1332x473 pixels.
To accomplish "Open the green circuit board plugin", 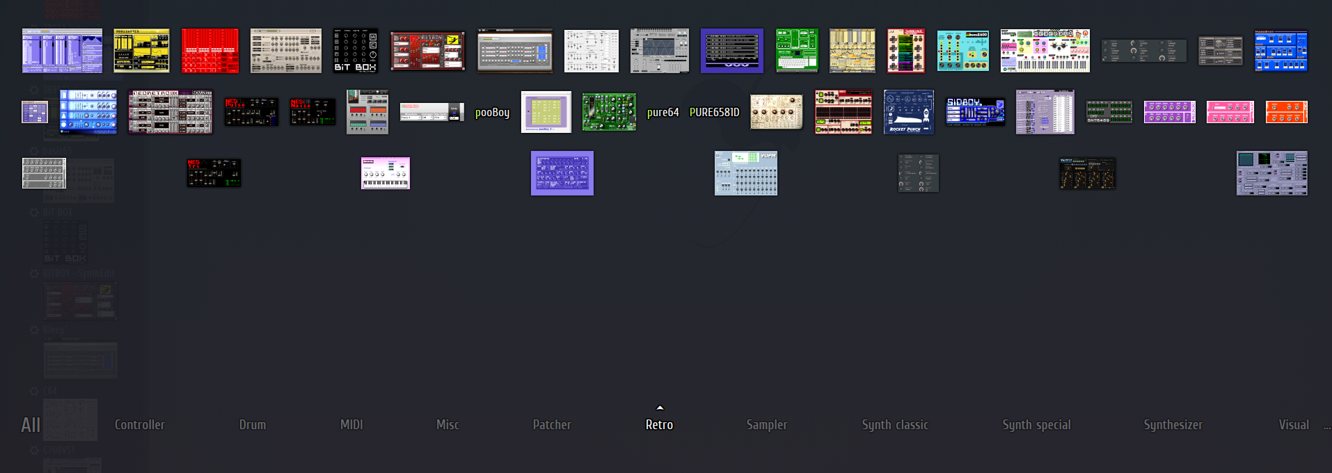I will [x=609, y=112].
